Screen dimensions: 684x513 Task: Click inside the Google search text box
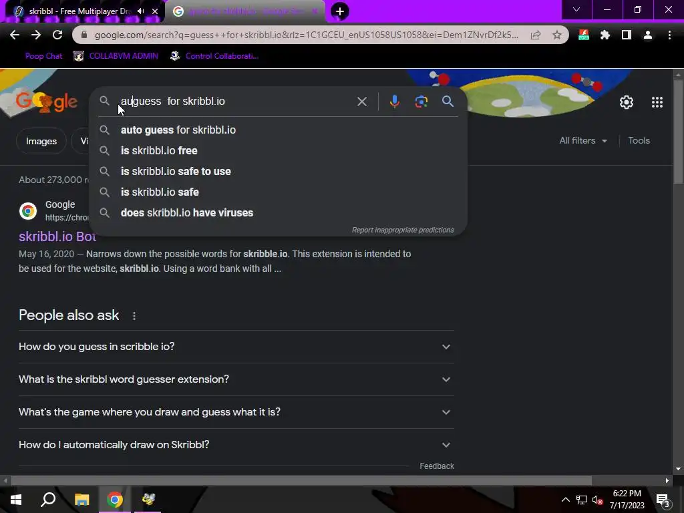[x=236, y=102]
